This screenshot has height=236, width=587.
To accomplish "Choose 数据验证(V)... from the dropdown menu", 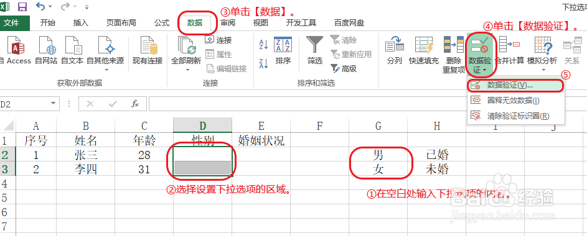I will [x=515, y=85].
